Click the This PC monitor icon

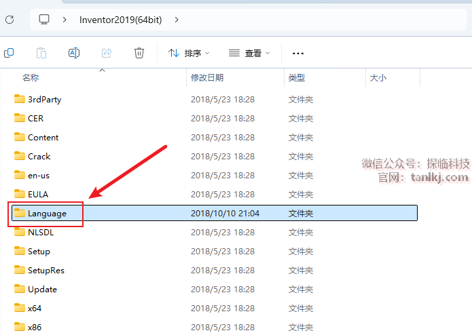44,20
